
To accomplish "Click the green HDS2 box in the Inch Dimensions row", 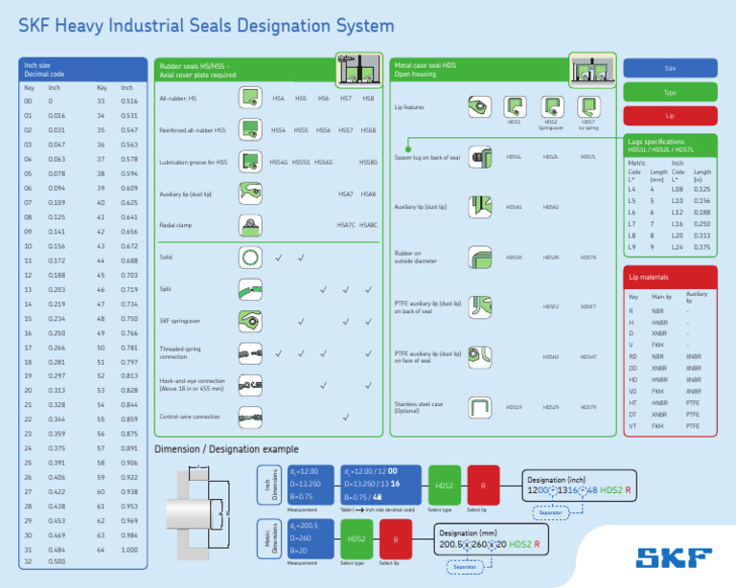I will pyautogui.click(x=445, y=486).
